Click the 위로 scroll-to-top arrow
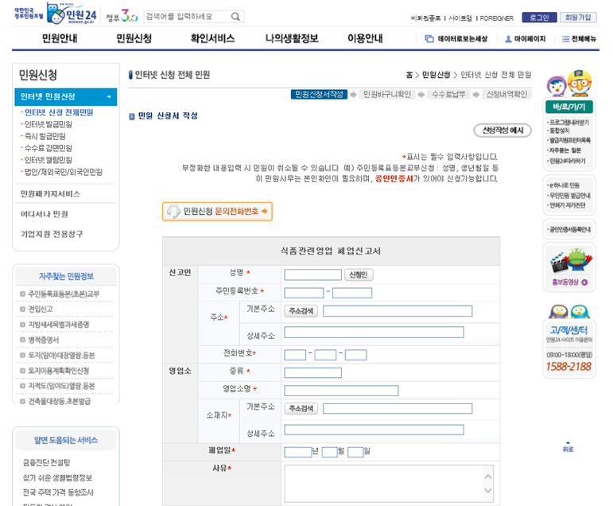Image resolution: width=613 pixels, height=506 pixels. tap(567, 445)
